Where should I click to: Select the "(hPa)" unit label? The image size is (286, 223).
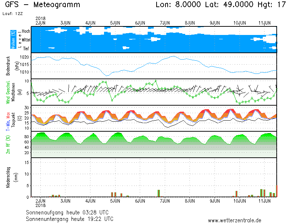click(17, 66)
